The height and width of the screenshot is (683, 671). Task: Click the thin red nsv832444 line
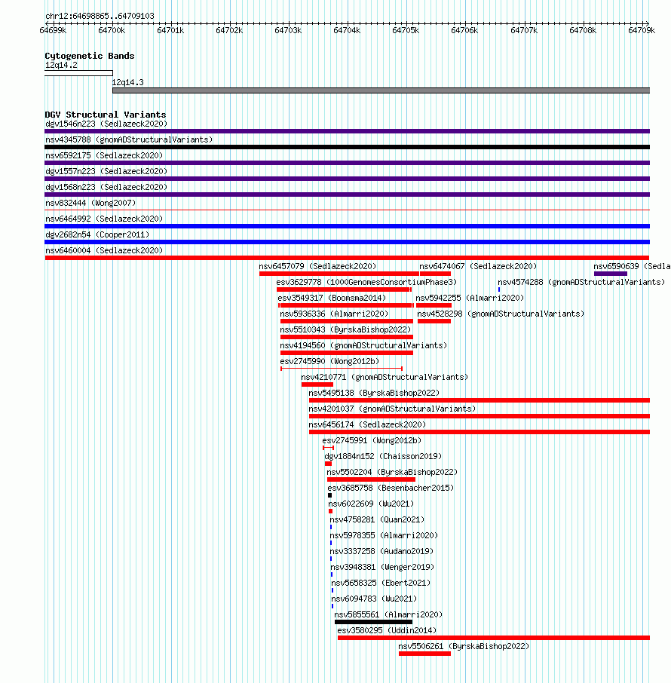348,210
